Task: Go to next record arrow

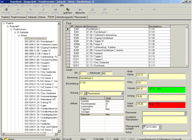Action: [142, 10]
